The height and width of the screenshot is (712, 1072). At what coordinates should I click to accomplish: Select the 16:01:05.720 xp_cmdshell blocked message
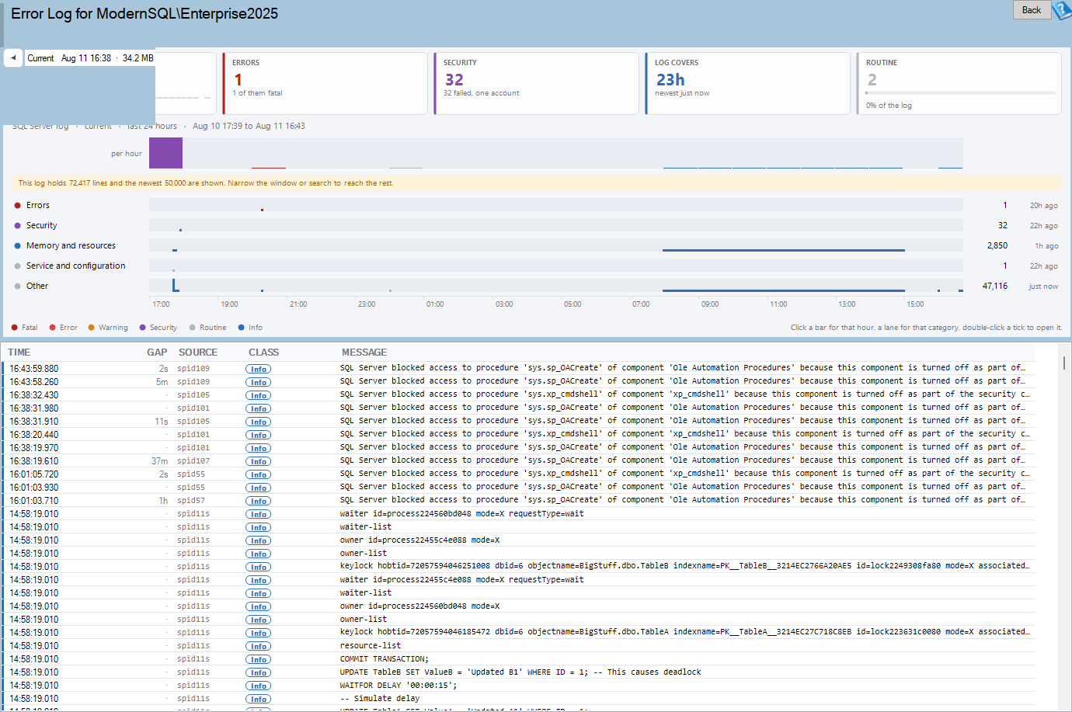(x=684, y=474)
